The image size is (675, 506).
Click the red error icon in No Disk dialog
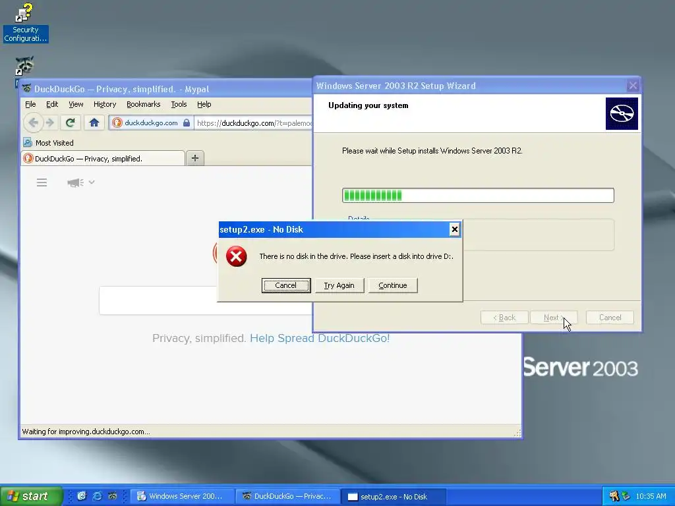click(237, 256)
